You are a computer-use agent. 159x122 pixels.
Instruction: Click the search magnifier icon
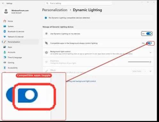pyautogui.click(x=47, y=3)
